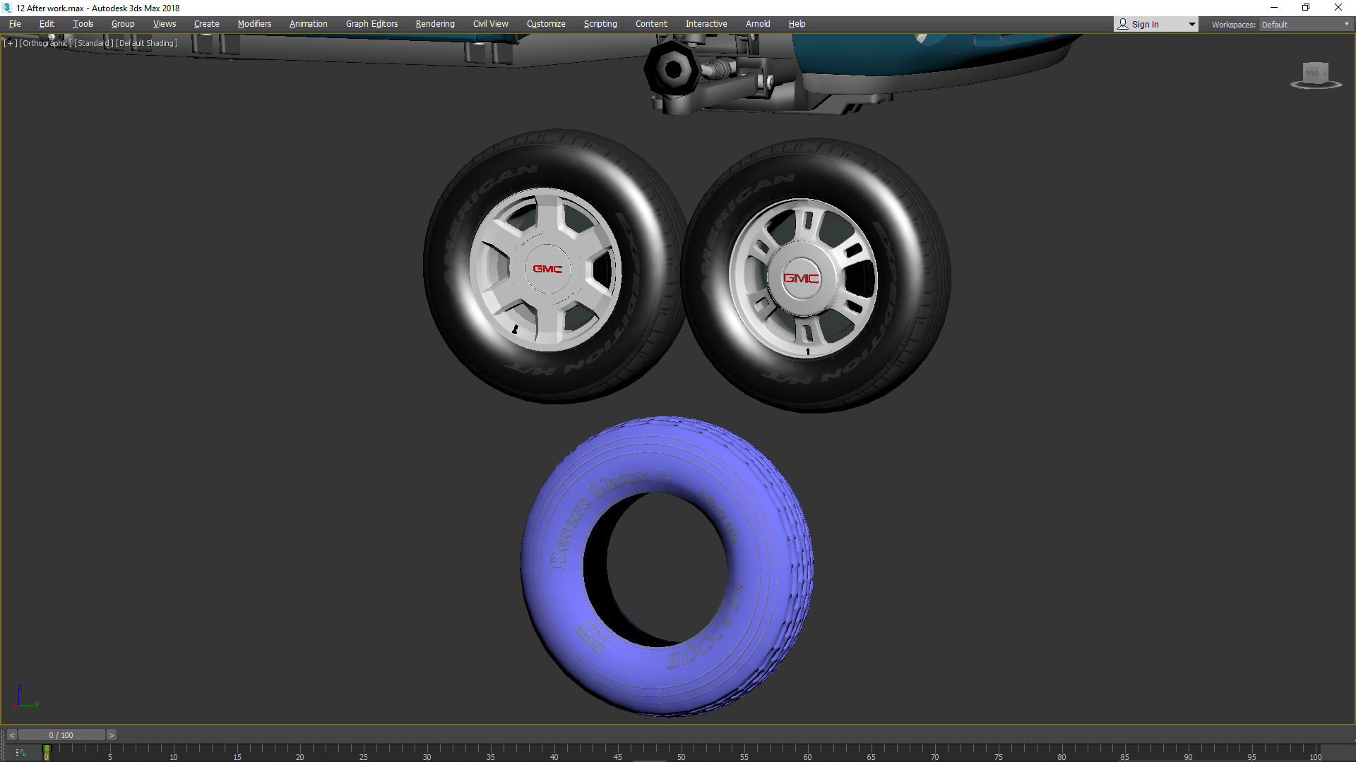The height and width of the screenshot is (762, 1356).
Task: Open the Standard viewport quality menu
Action: click(94, 43)
